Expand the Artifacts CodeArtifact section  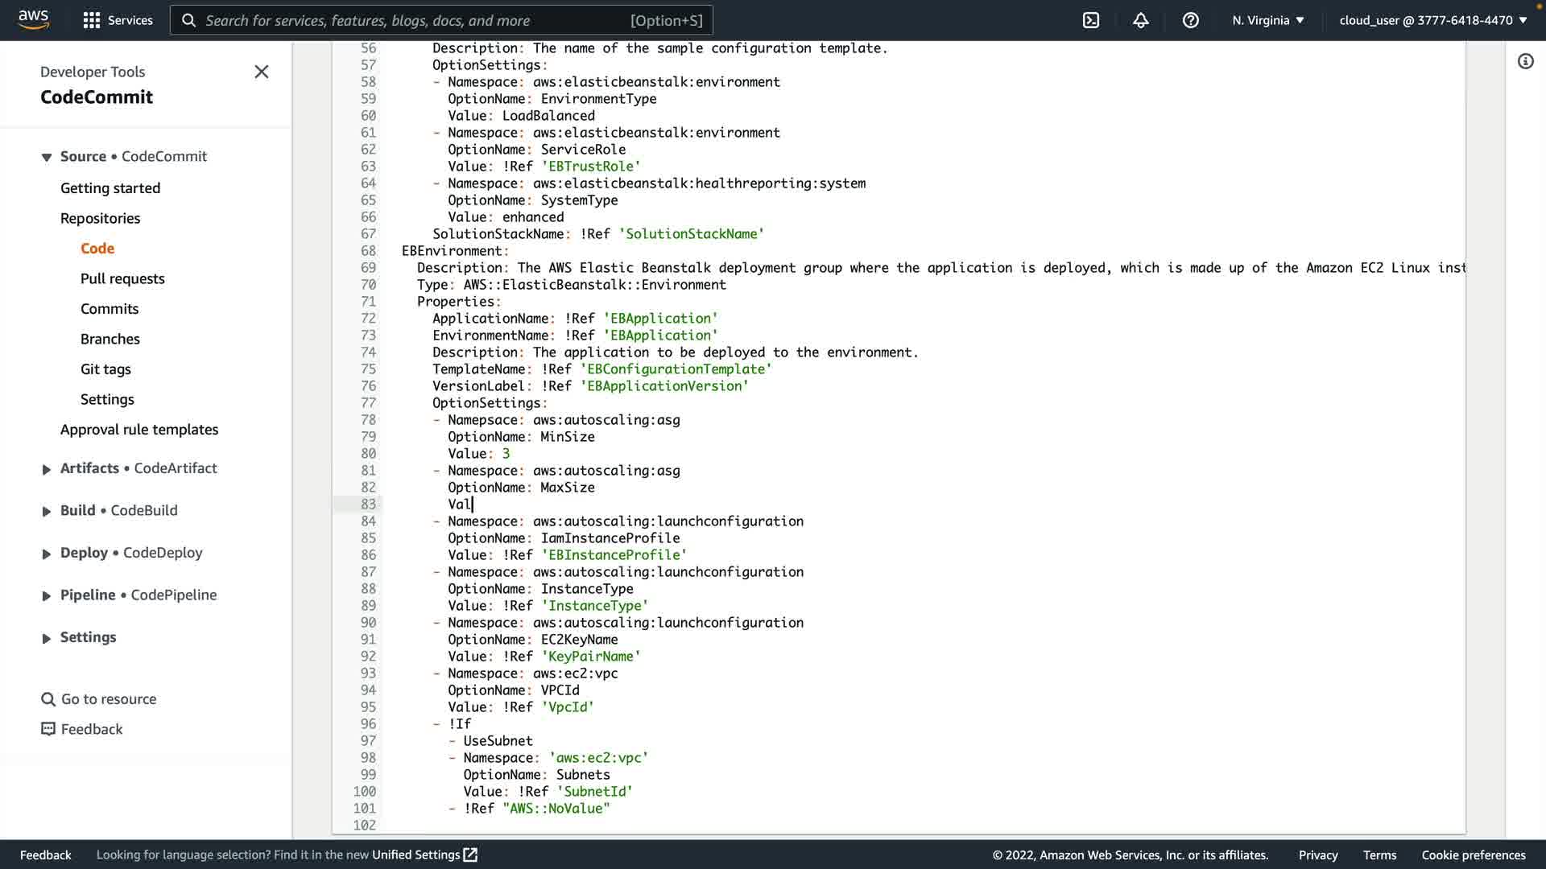(x=47, y=469)
